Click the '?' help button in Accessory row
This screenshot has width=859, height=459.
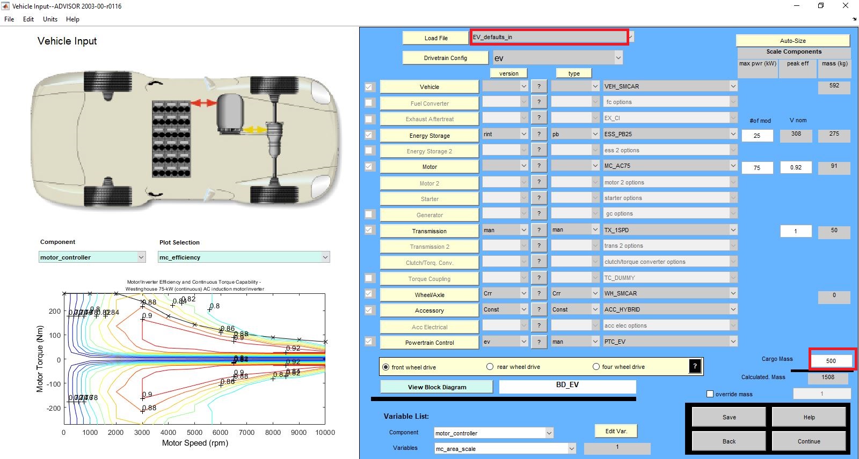coord(538,309)
